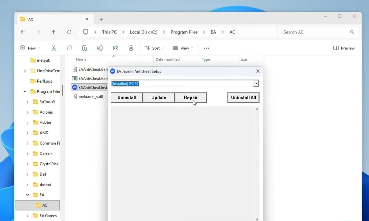369x221 pixels.
Task: Select the Common Fi folder in tree
Action: coord(46,143)
